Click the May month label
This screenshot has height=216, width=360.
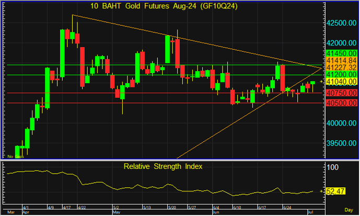click(x=117, y=213)
